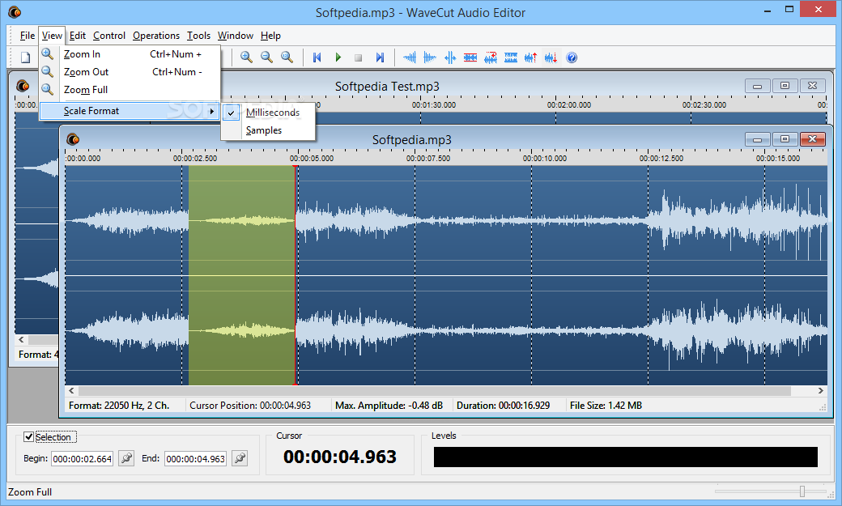Click the magnifier icon beside Zoom Out menu entry
Image resolution: width=842 pixels, height=506 pixels.
point(48,72)
